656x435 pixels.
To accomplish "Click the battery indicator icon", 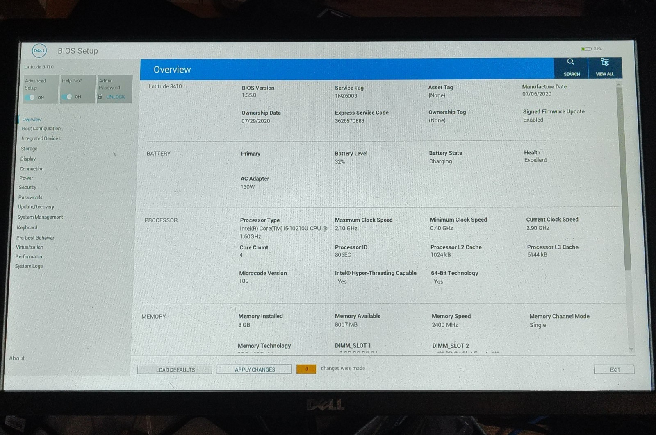I will point(585,49).
